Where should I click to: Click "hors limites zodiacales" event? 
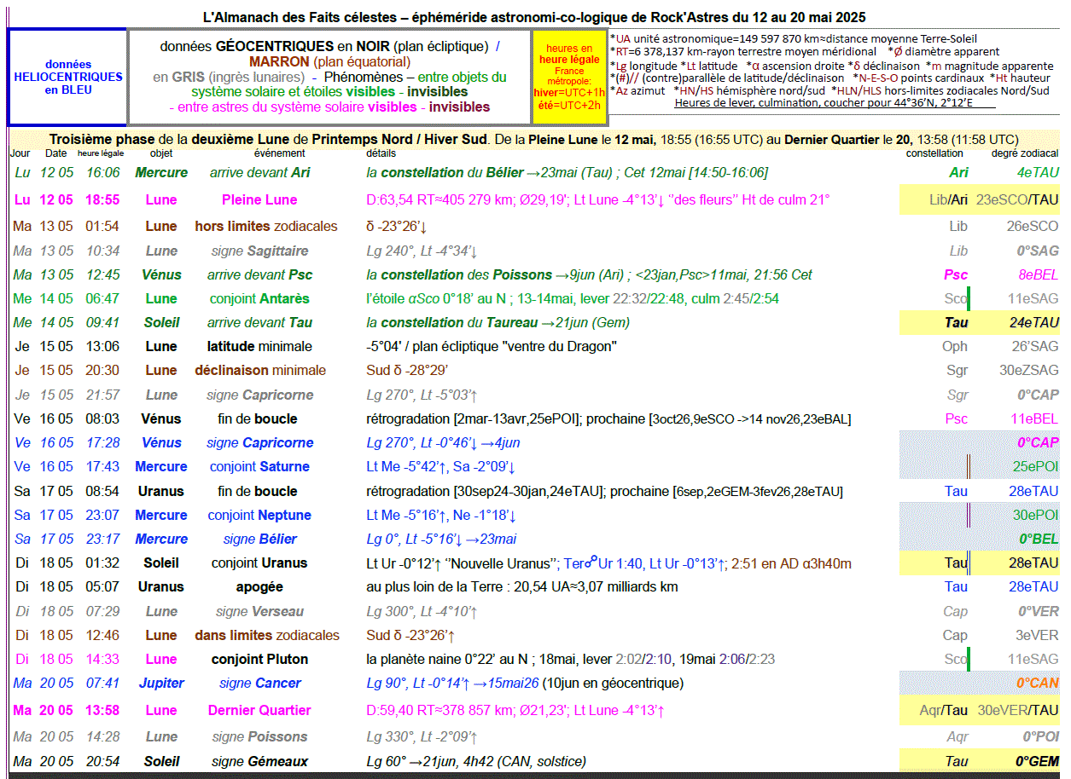(266, 227)
